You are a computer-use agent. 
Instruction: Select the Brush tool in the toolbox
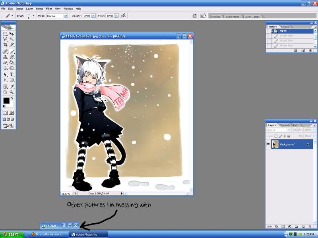coord(12,52)
